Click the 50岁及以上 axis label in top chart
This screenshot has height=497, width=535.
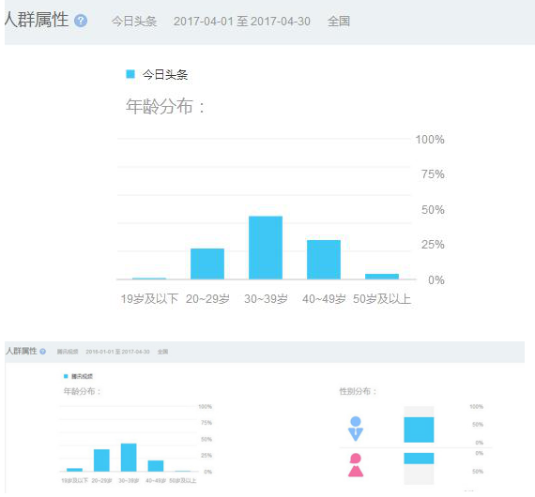pos(382,299)
